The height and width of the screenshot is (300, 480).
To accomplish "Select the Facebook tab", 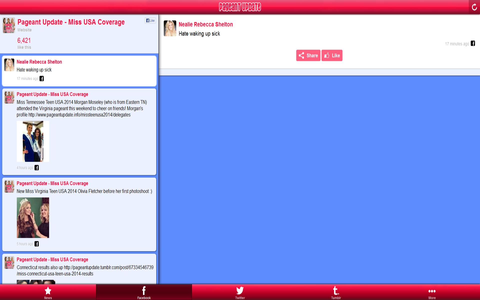I will coord(144,292).
